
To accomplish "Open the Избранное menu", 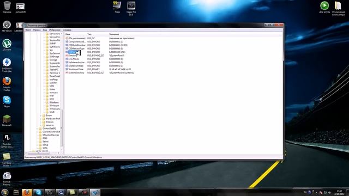I will [55, 30].
